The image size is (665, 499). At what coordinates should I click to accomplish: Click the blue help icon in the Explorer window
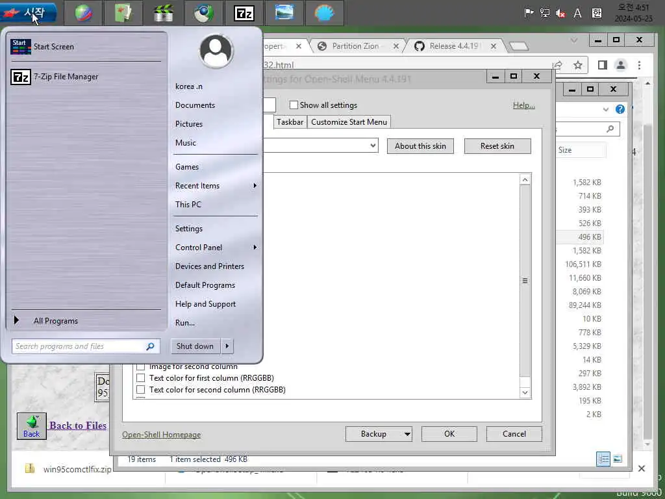click(620, 109)
